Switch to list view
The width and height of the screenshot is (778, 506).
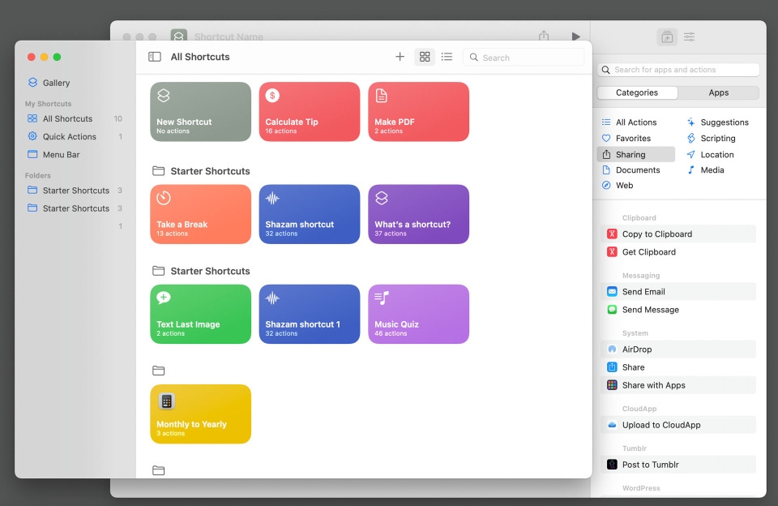pyautogui.click(x=447, y=57)
